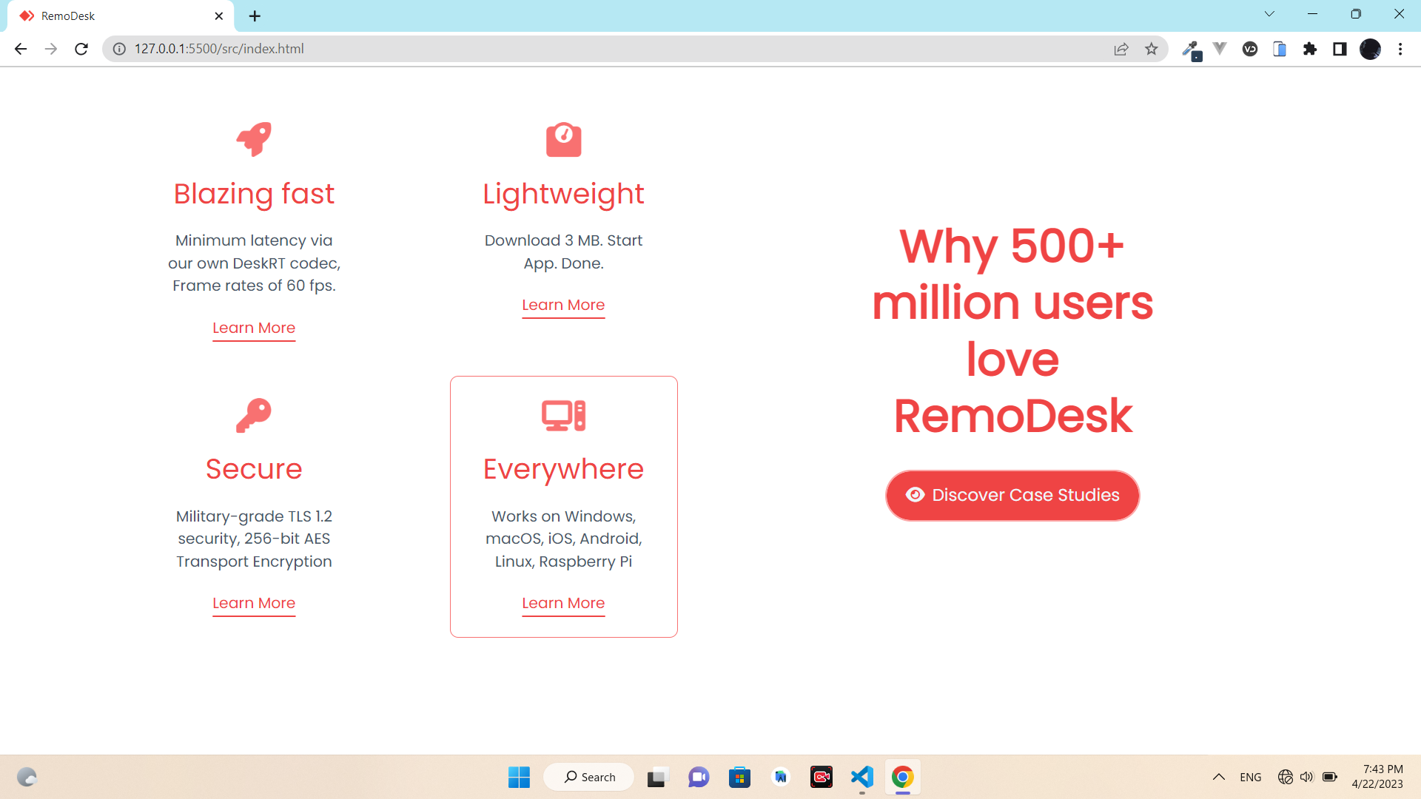Viewport: 1421px width, 799px height.
Task: Expand the tab search chevron
Action: [1269, 14]
